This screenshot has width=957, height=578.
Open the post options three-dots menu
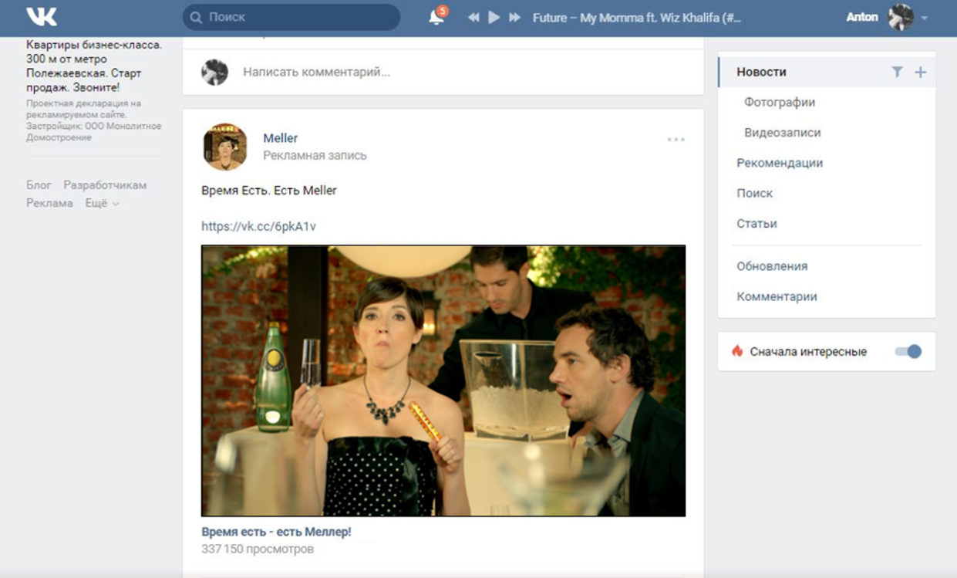pyautogui.click(x=676, y=140)
